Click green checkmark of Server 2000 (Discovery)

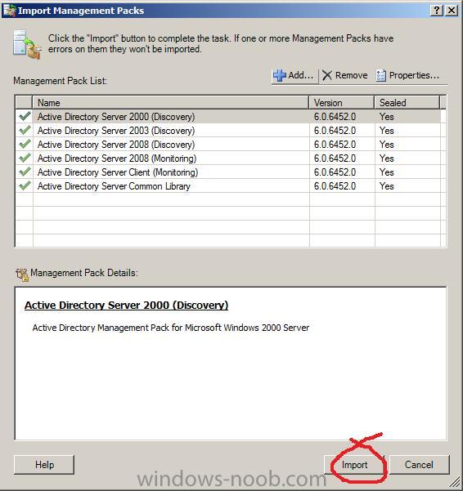pyautogui.click(x=25, y=116)
